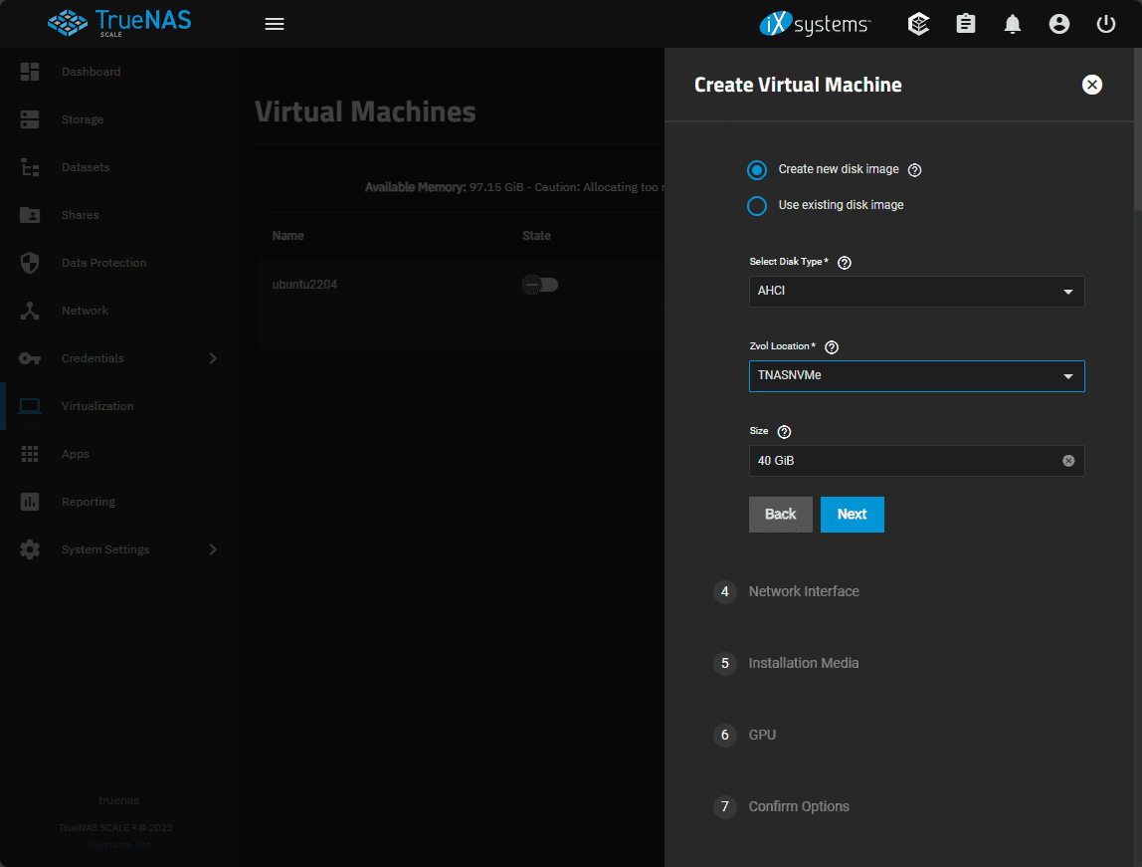Go to Datasets in the sidebar
1142x867 pixels.
85,167
